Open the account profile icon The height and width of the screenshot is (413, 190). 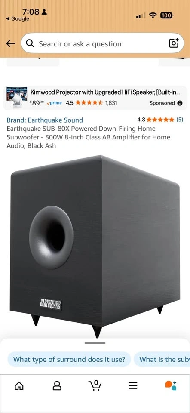tap(57, 386)
